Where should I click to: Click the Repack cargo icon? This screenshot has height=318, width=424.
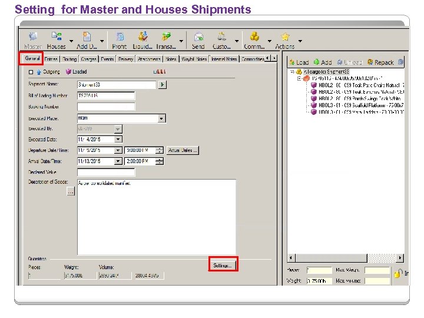(370, 62)
